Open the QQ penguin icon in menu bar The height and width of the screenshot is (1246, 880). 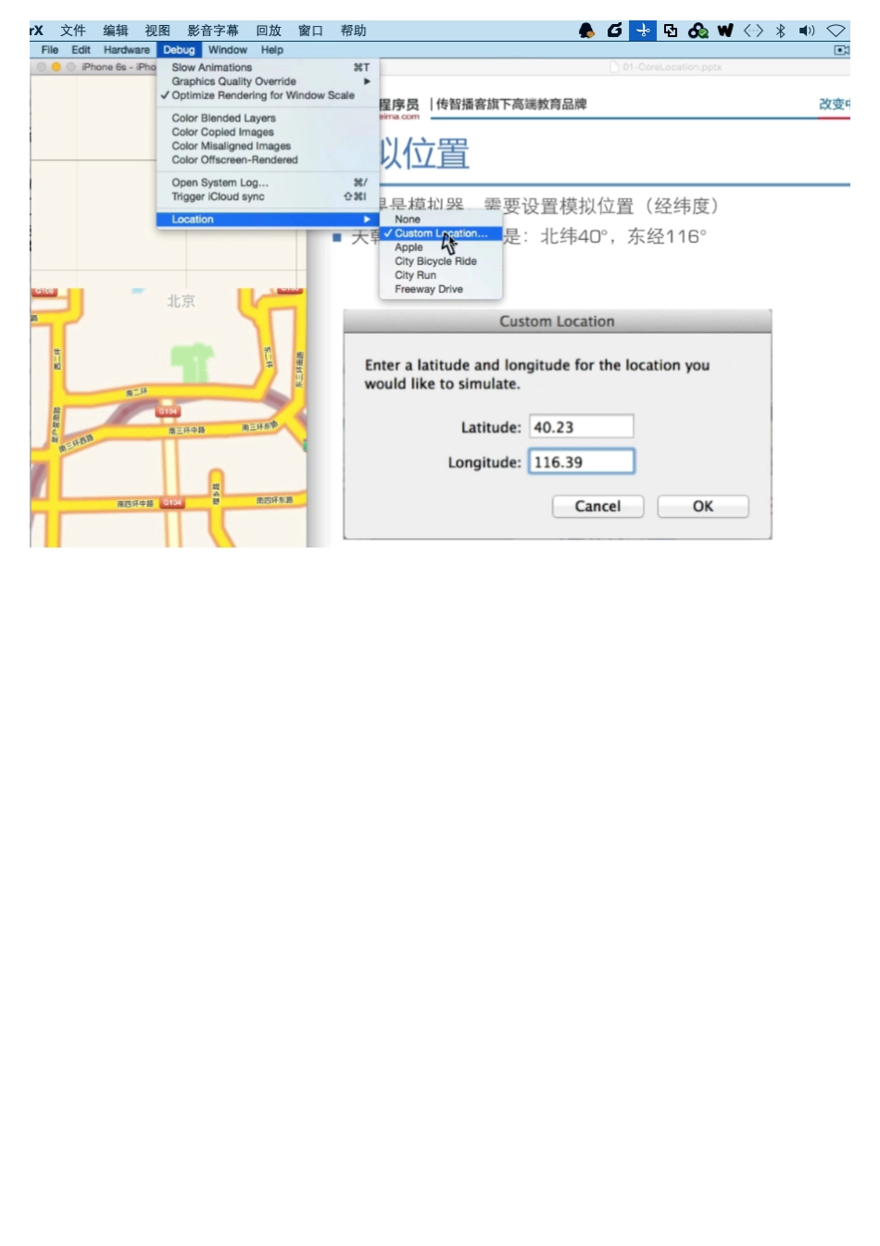click(x=586, y=31)
